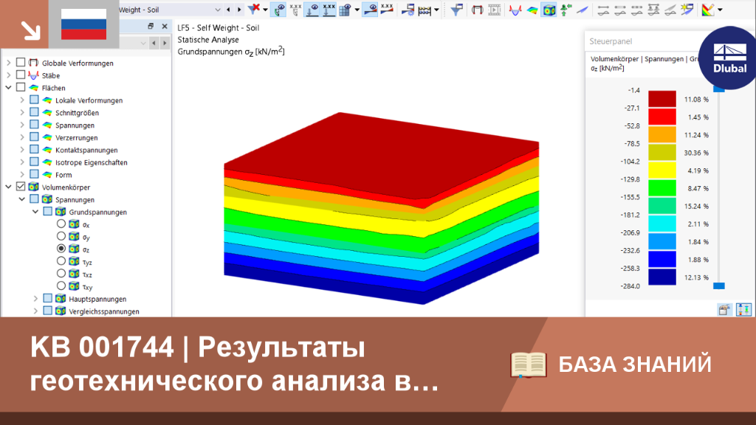Uncheck the Volumenkörper checkbox
The height and width of the screenshot is (425, 756).
(21, 187)
